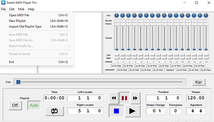Click the Tempo Change percent field
This screenshot has height=122, width=214.
[x=156, y=111]
